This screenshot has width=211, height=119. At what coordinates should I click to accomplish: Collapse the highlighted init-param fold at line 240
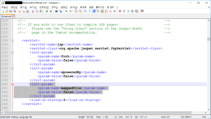pos(12,84)
